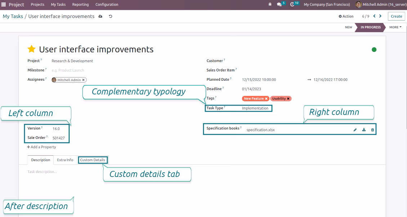This screenshot has height=217, width=407.
Task: Delete specification.xlsx with trash icon
Action: [x=372, y=130]
